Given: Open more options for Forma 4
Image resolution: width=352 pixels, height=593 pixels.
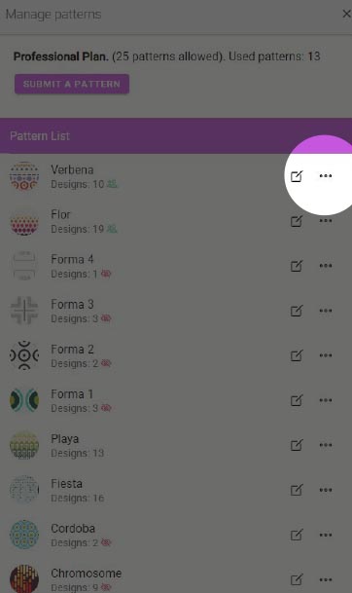Looking at the screenshot, I should coord(326,266).
